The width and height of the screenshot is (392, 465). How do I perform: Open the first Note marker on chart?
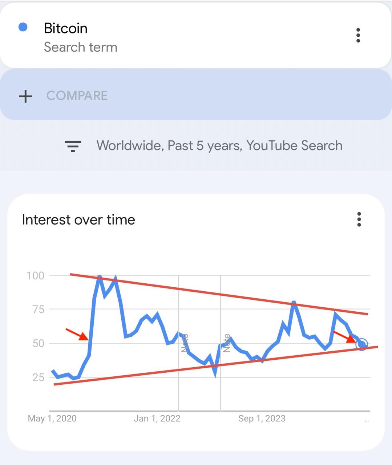point(184,343)
